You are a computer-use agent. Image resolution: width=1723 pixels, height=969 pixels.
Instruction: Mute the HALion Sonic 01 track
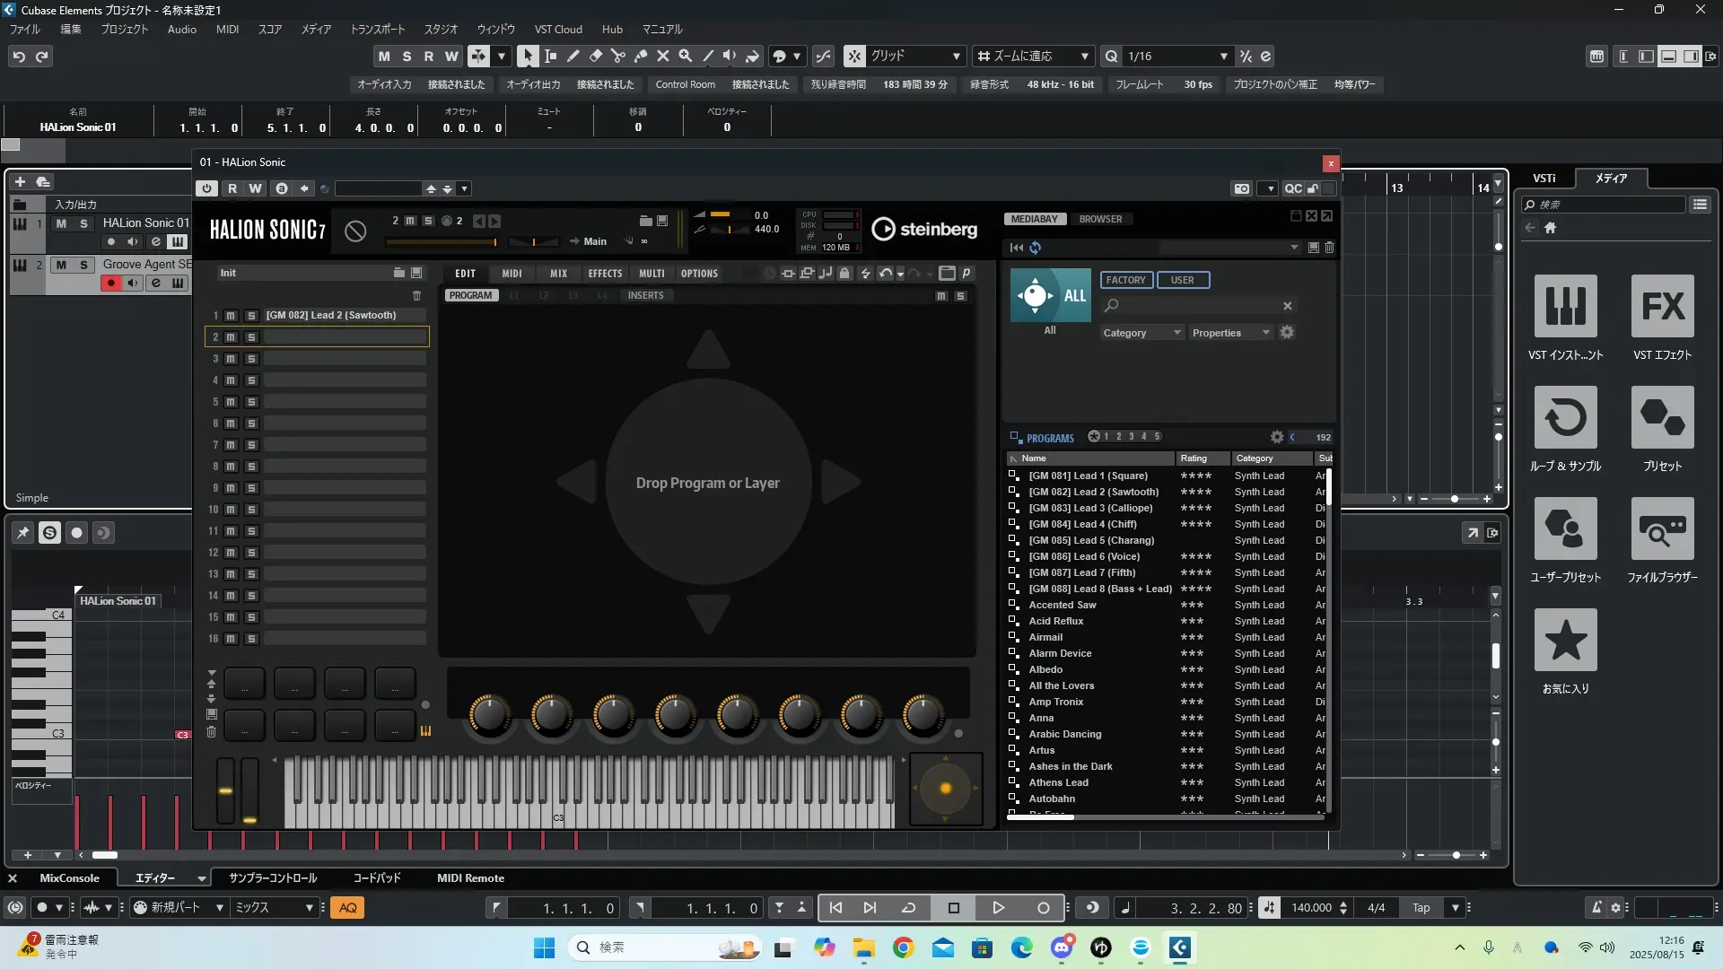[x=61, y=223]
